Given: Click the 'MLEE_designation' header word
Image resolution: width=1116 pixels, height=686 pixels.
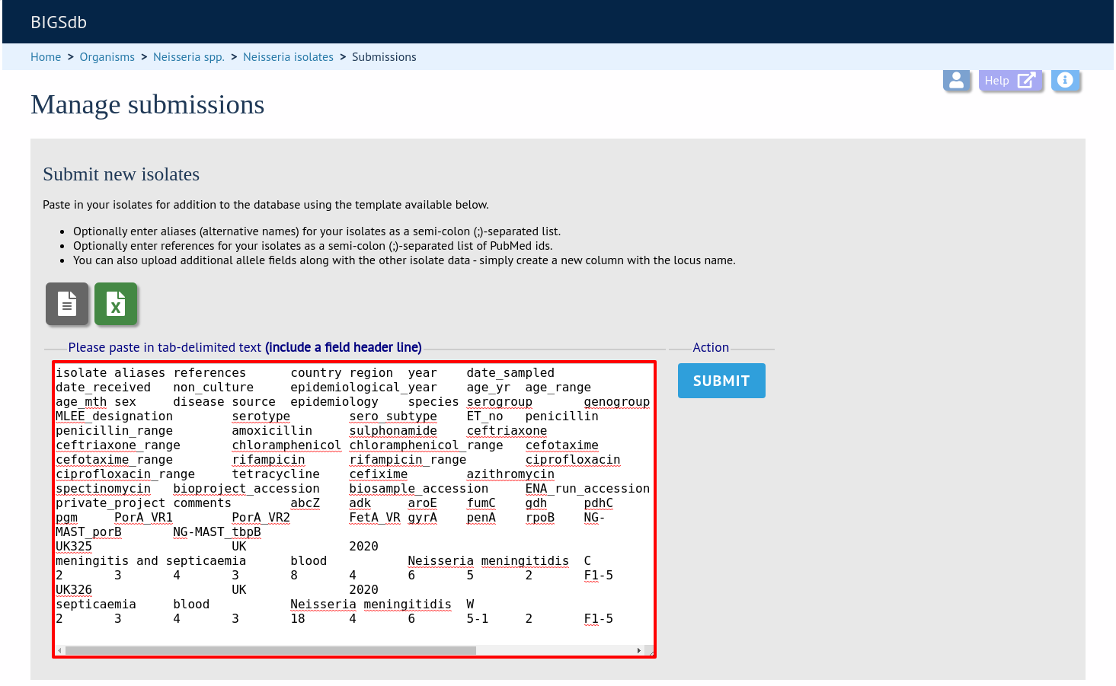Looking at the screenshot, I should tap(114, 416).
